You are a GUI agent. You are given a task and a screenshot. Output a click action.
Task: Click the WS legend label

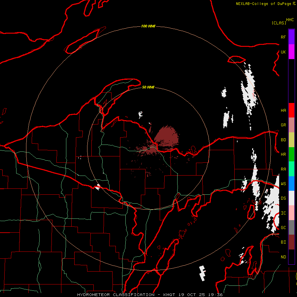pos(283,184)
